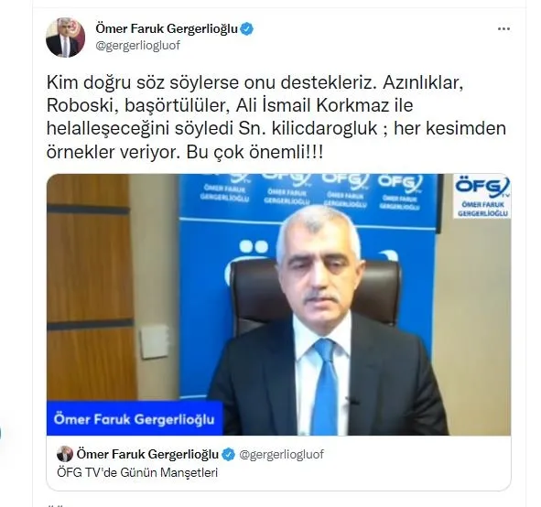Open the quoted tweet author name Ömer Faruk Gergerlioğlu
Image resolution: width=541 pixels, height=507 pixels.
[x=147, y=454]
